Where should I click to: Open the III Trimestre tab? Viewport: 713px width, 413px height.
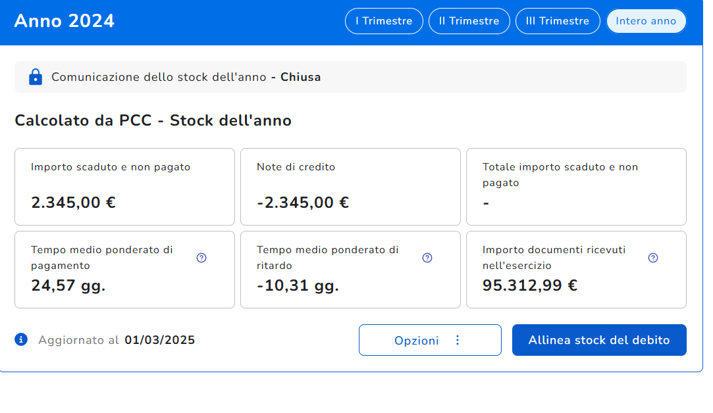click(558, 21)
